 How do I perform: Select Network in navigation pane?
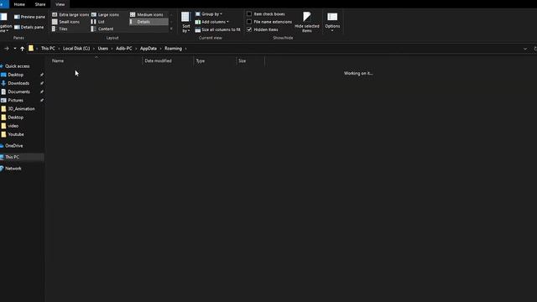point(13,169)
